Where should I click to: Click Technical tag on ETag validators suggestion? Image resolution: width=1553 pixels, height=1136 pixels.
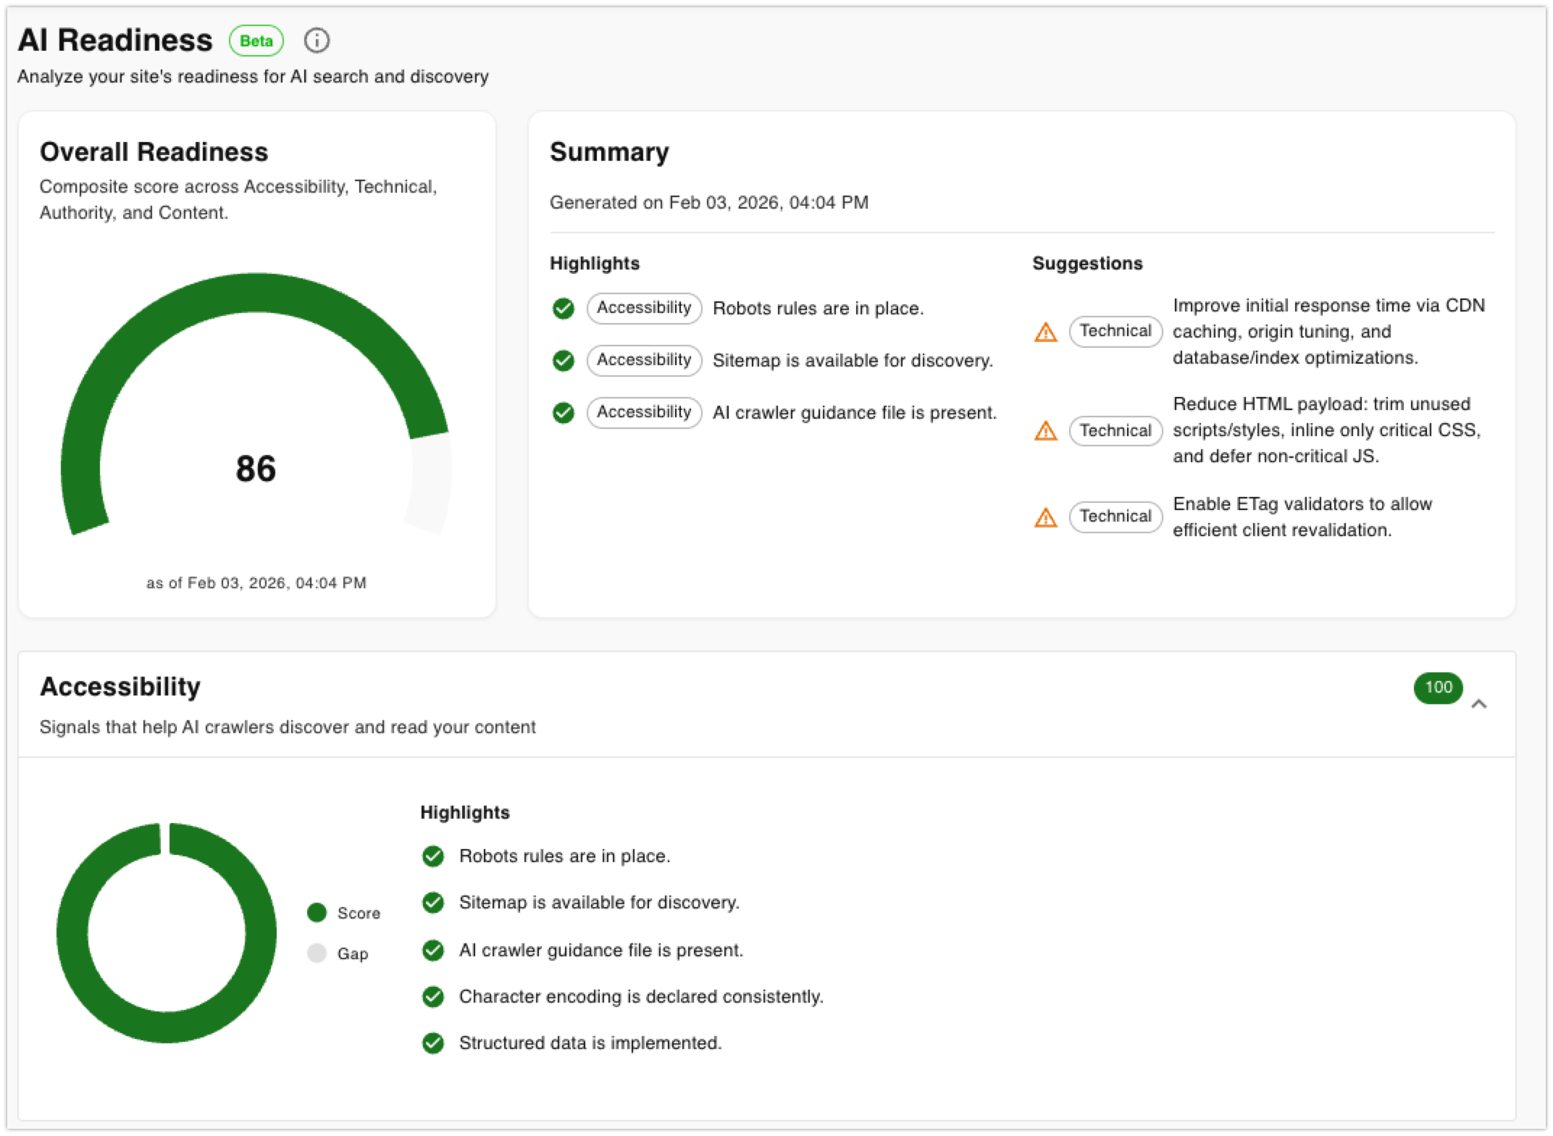[1115, 517]
